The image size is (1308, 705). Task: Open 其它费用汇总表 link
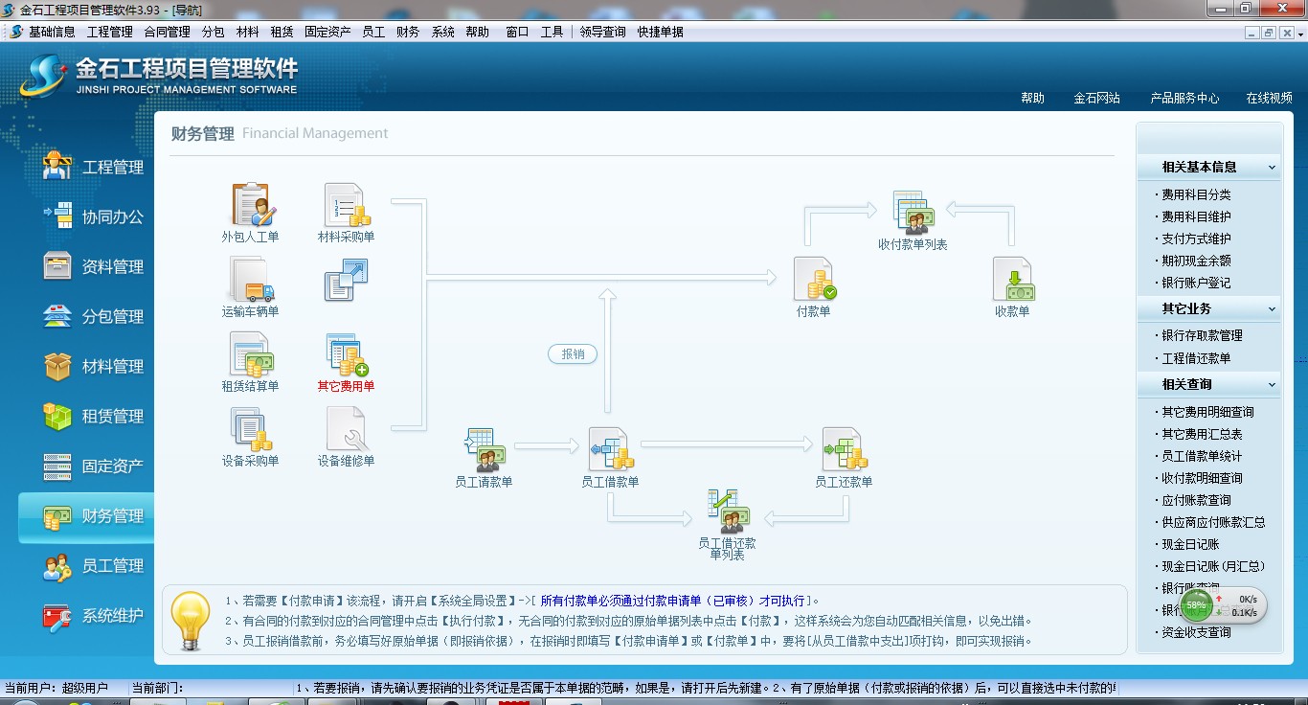pos(1203,434)
